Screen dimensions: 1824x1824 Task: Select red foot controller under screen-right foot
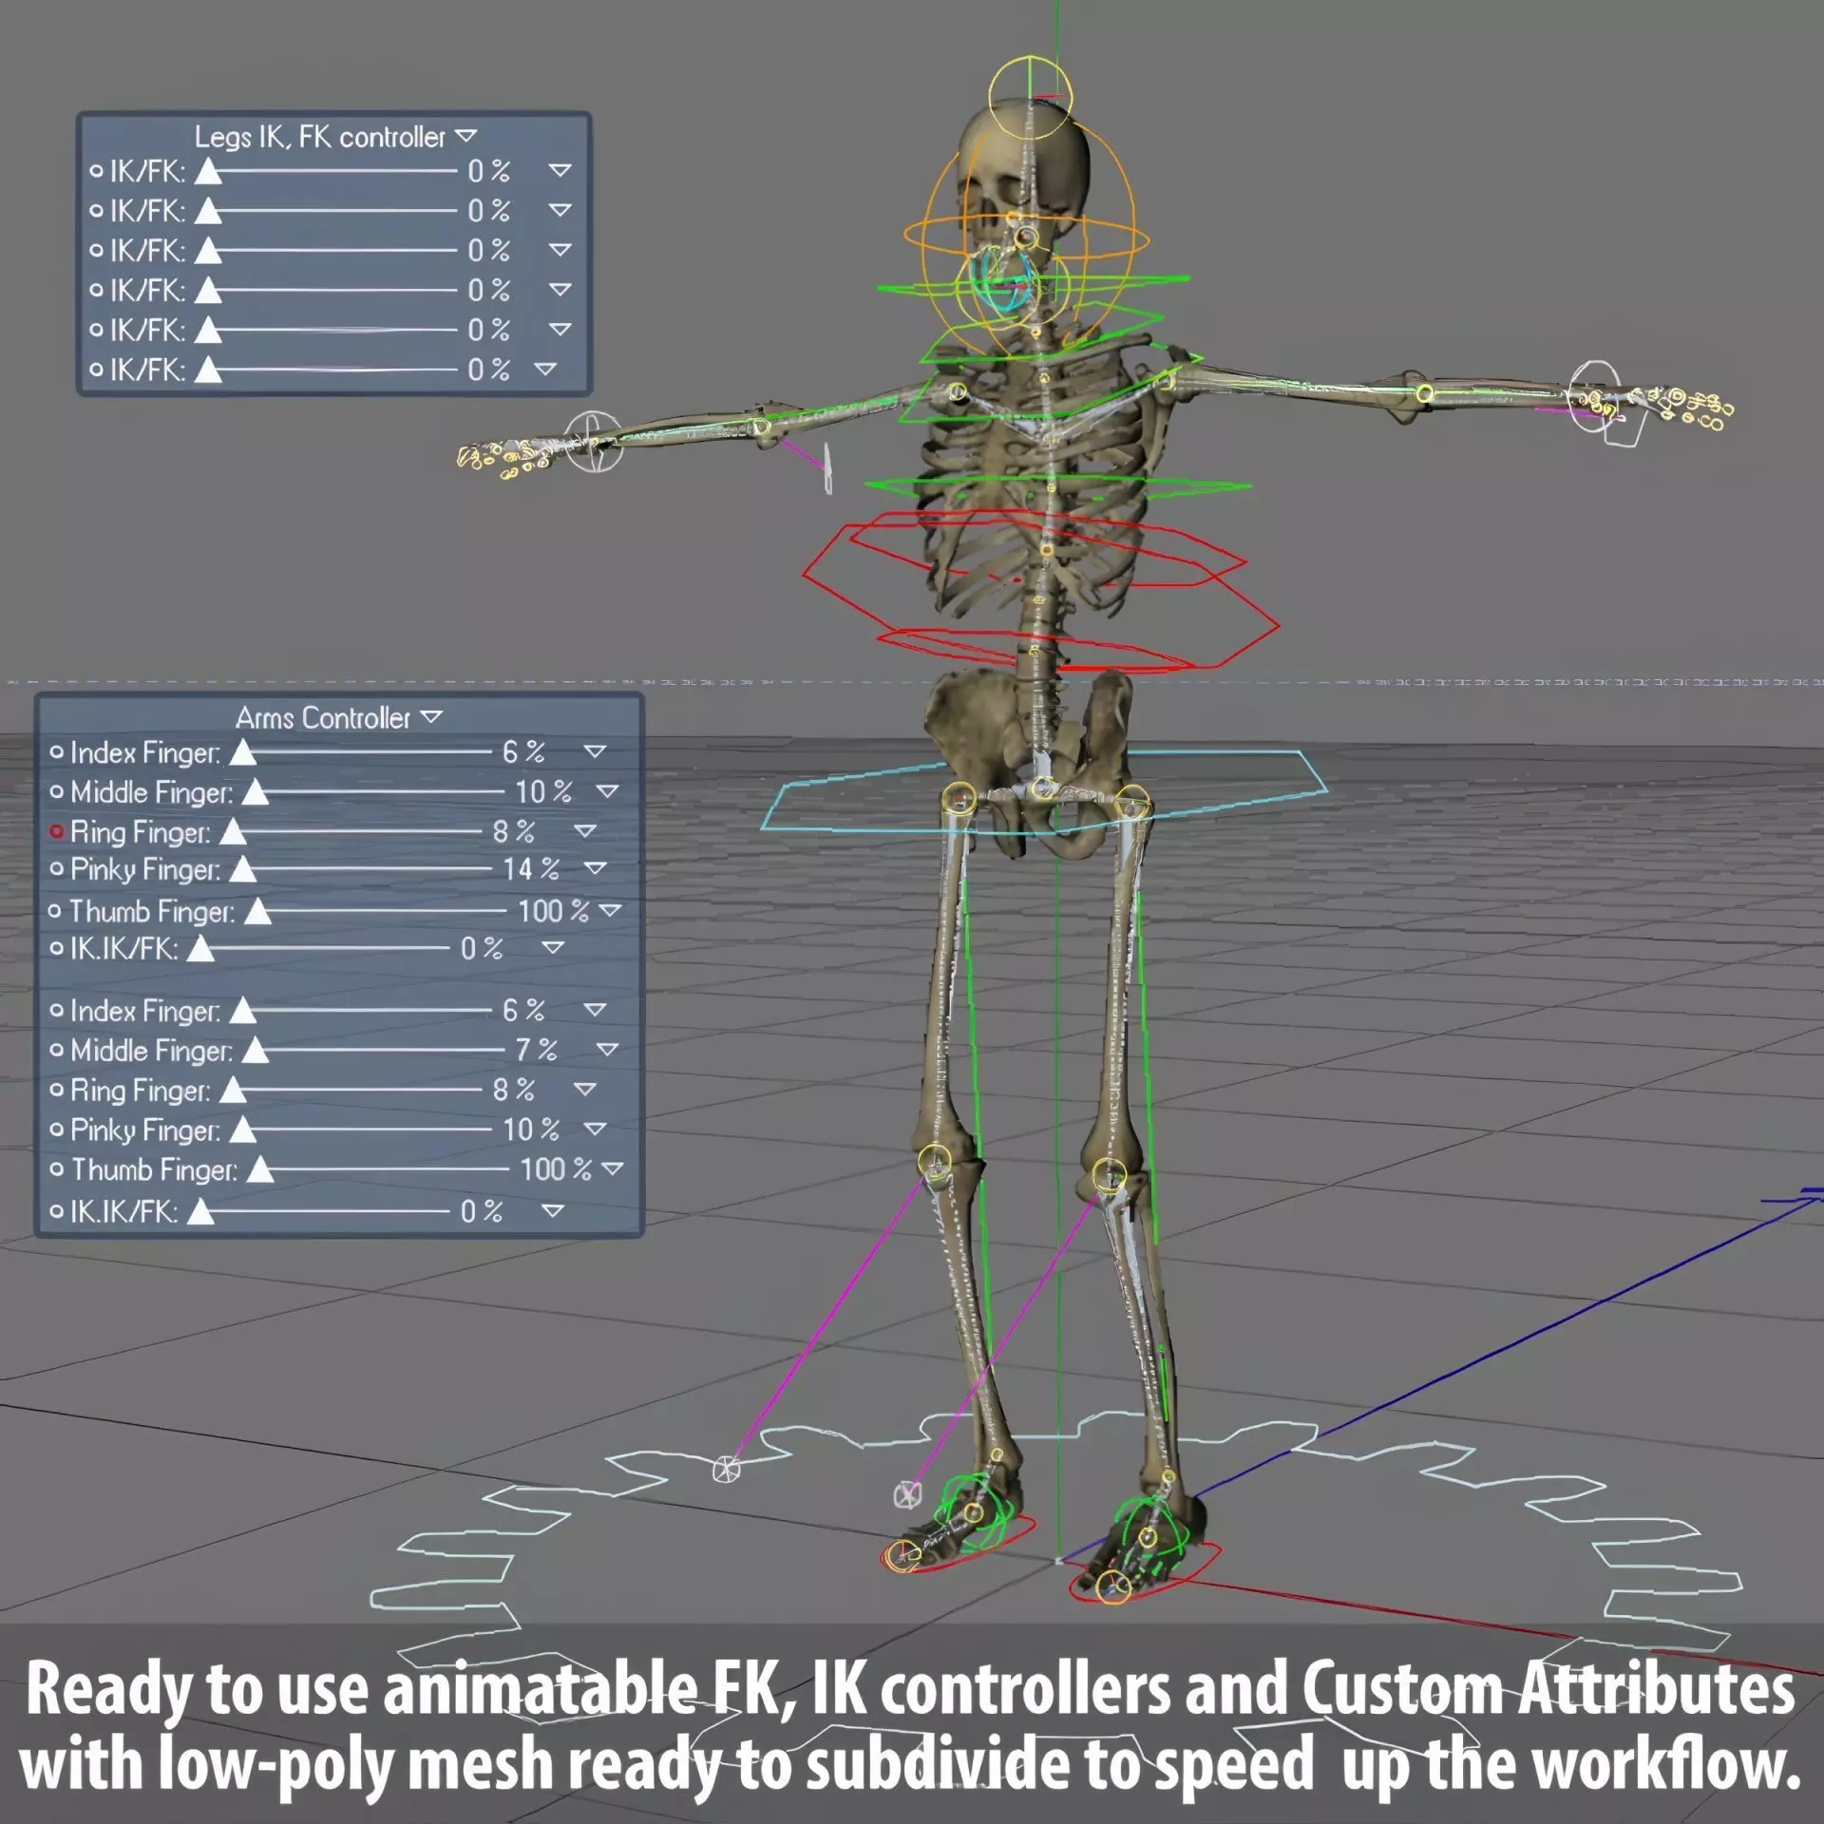click(x=1145, y=1575)
